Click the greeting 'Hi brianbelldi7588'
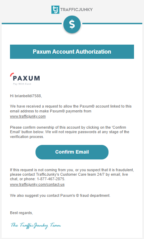 point(26,96)
